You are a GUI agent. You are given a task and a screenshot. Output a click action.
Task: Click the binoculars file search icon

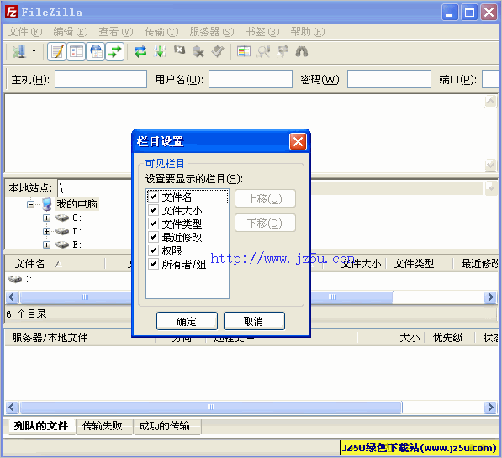pos(302,51)
